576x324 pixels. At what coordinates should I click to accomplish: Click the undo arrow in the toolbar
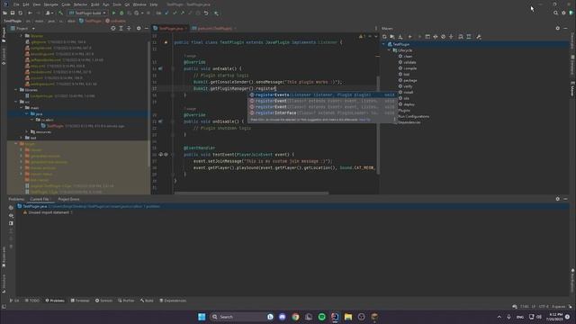point(206,13)
